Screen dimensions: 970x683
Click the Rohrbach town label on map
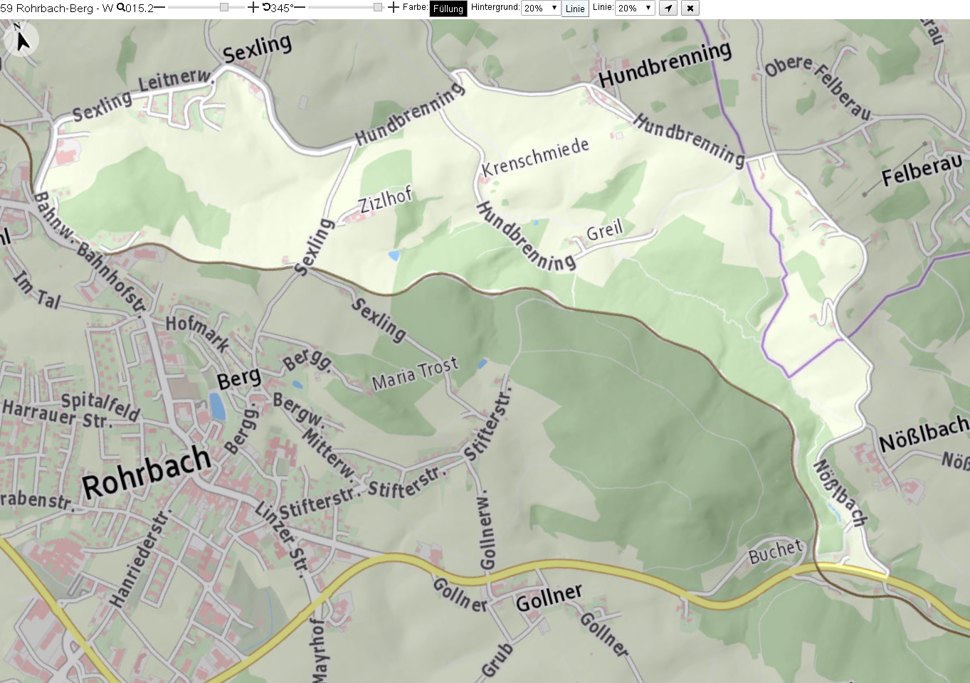coord(147,472)
